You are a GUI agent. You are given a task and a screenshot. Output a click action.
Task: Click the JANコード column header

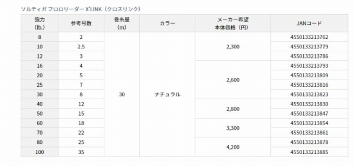[x=309, y=24]
